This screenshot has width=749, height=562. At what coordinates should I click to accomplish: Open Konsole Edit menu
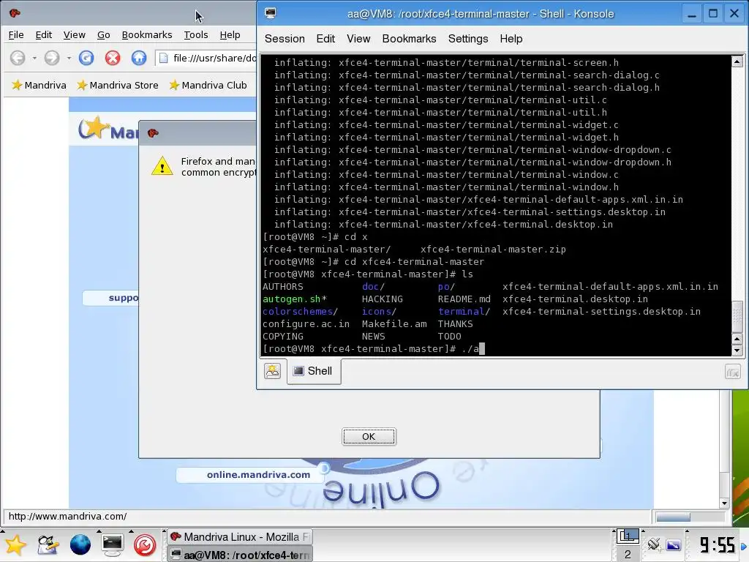click(325, 39)
